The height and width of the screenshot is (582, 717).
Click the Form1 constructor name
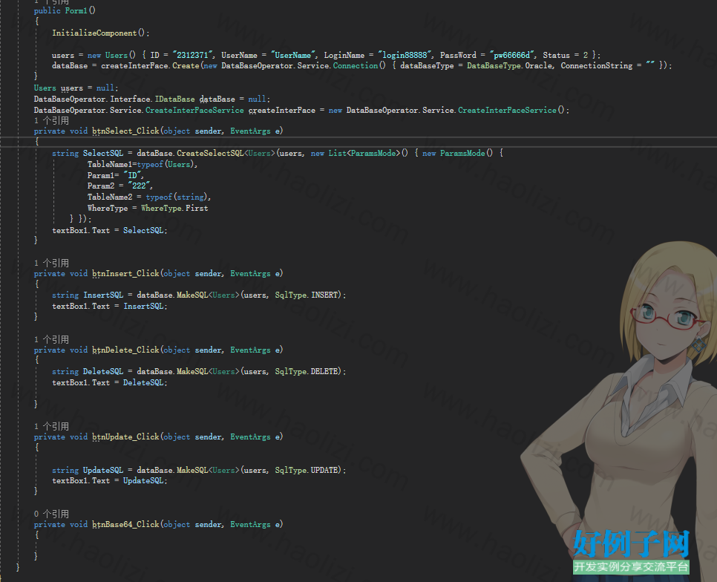click(x=76, y=10)
